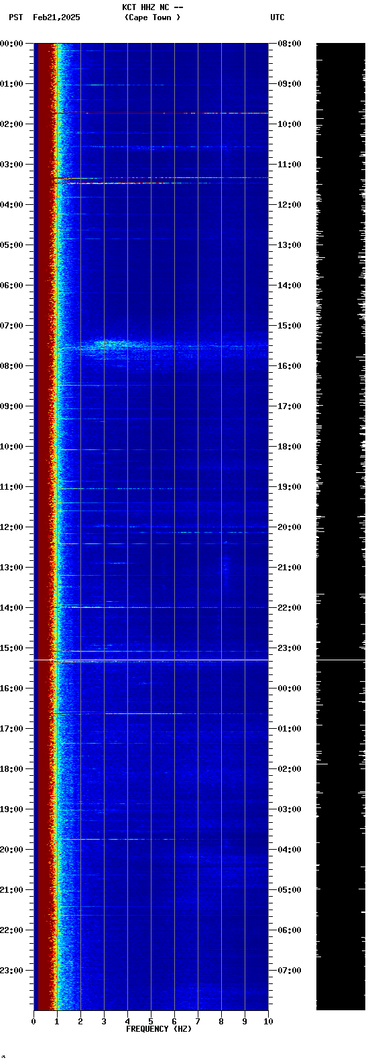
Task: Click the UTC 09:00 time label
Action: click(289, 84)
